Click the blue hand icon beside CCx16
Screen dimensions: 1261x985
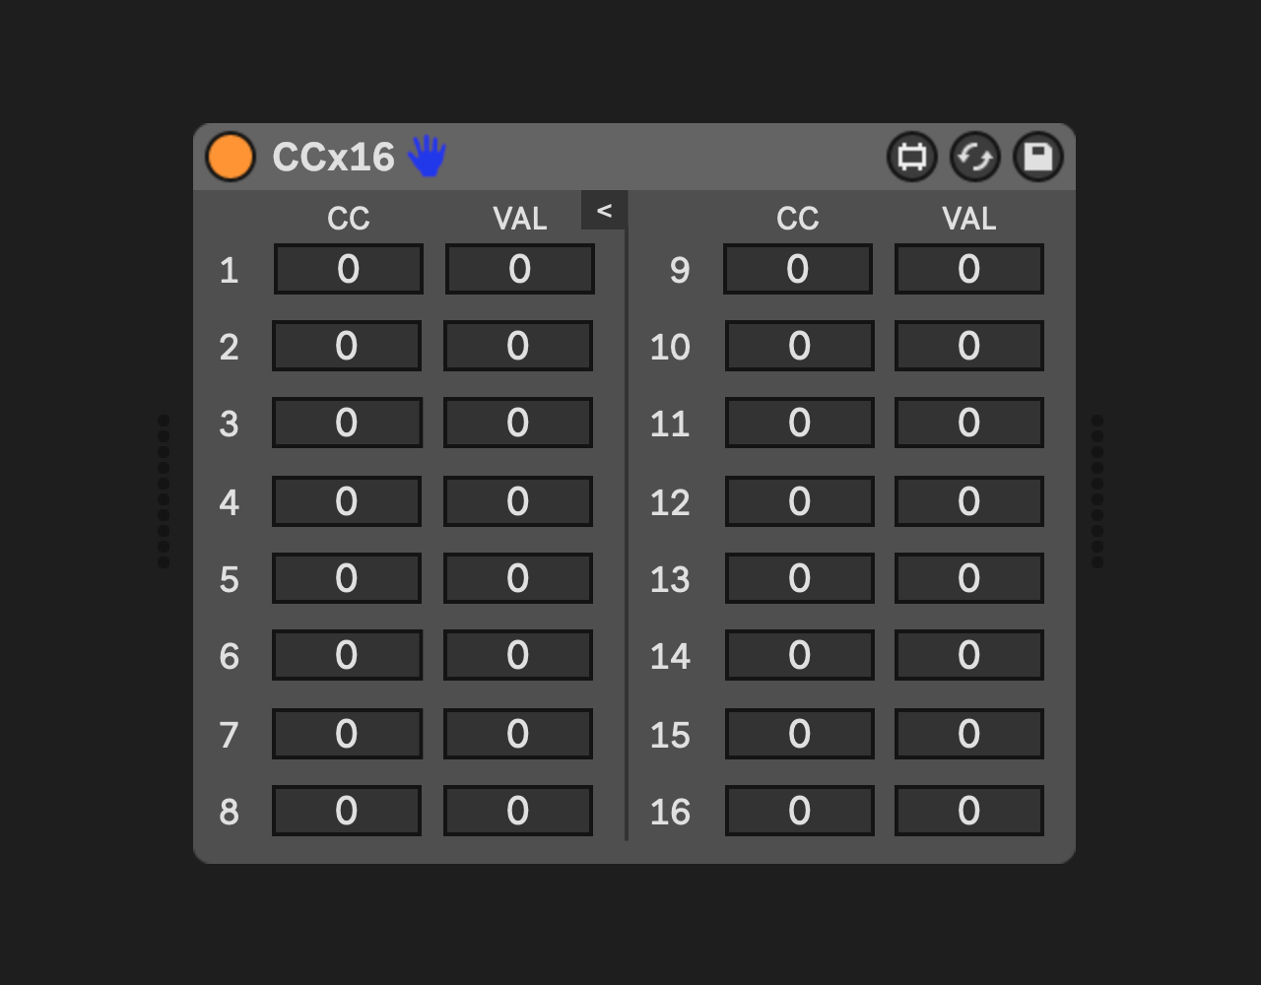tap(427, 157)
